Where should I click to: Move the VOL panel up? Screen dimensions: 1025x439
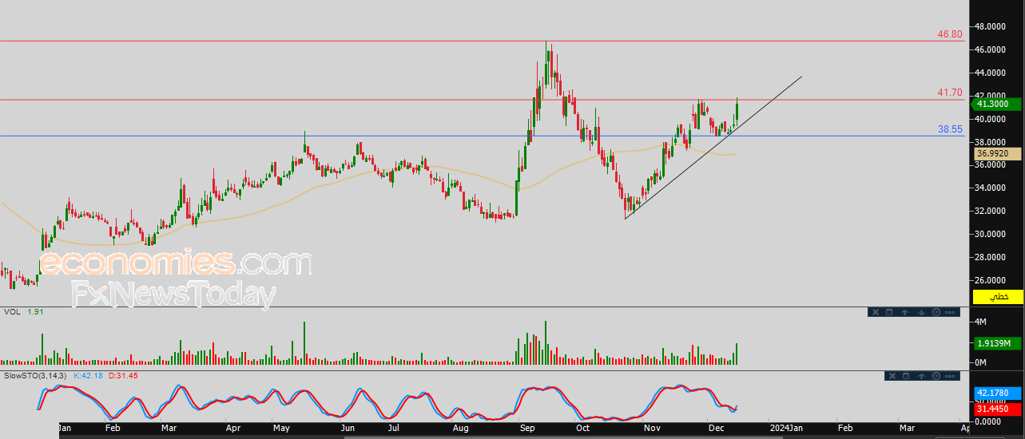(906, 312)
